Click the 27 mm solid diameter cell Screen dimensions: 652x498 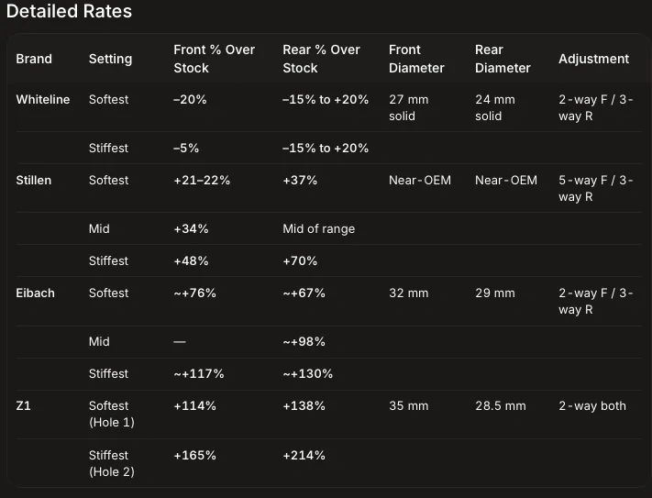pos(409,107)
